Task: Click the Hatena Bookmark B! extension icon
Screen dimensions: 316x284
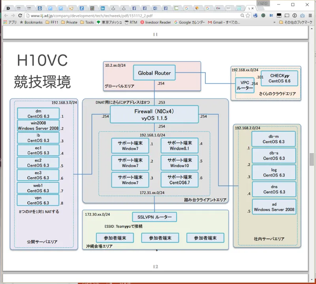Action: tap(271, 15)
